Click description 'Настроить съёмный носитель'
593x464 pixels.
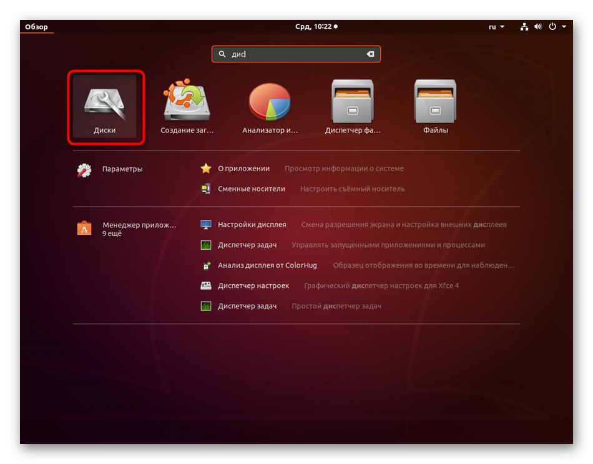coord(353,189)
